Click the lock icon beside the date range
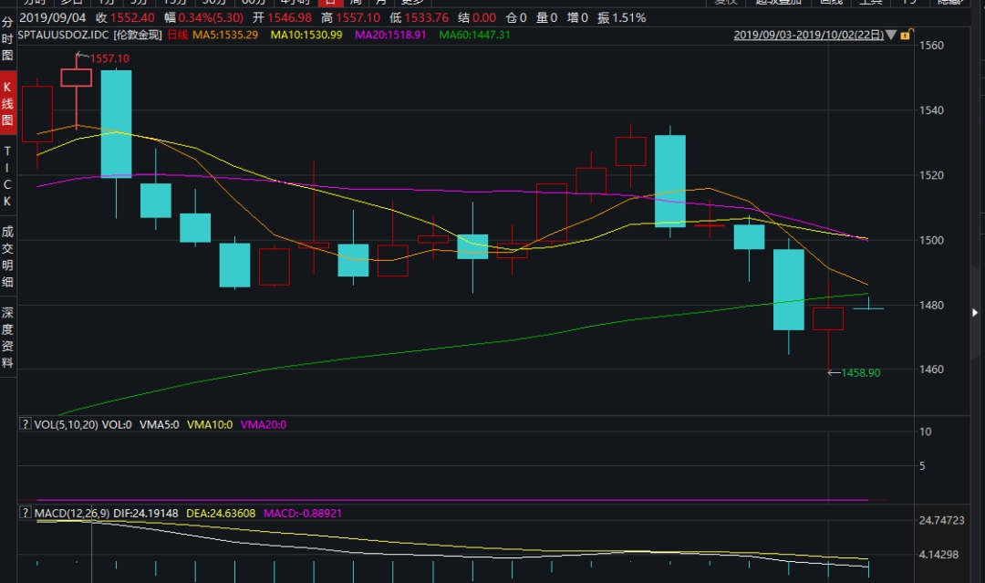Image resolution: width=985 pixels, height=583 pixels. point(906,35)
